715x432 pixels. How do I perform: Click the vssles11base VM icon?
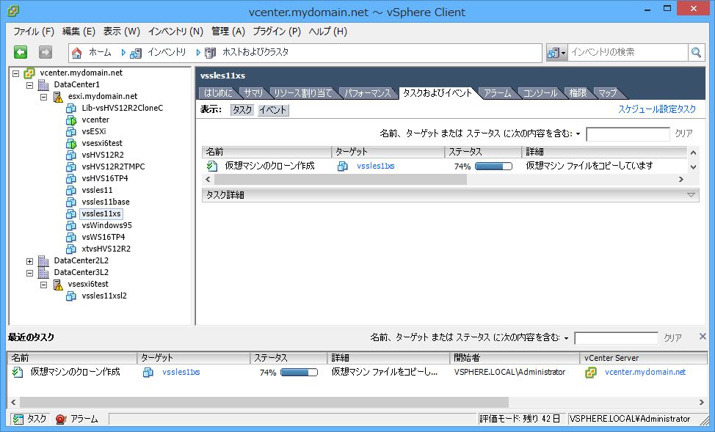[71, 202]
